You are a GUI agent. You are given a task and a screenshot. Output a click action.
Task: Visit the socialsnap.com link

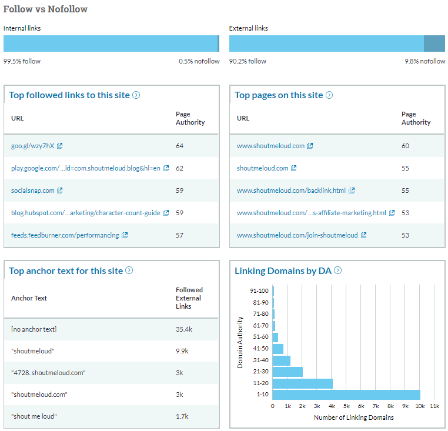coord(32,191)
